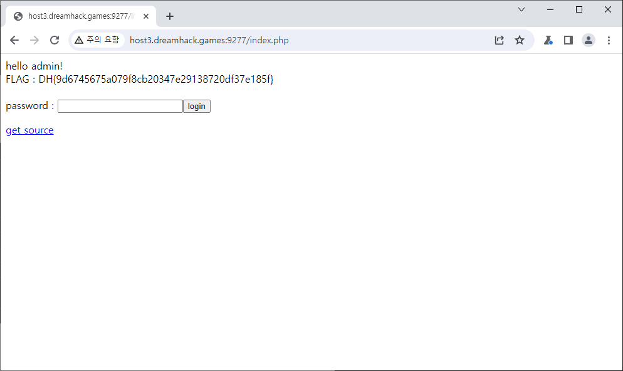Screen dimensions: 623x371
Task: Reload the current page
Action: pos(55,40)
